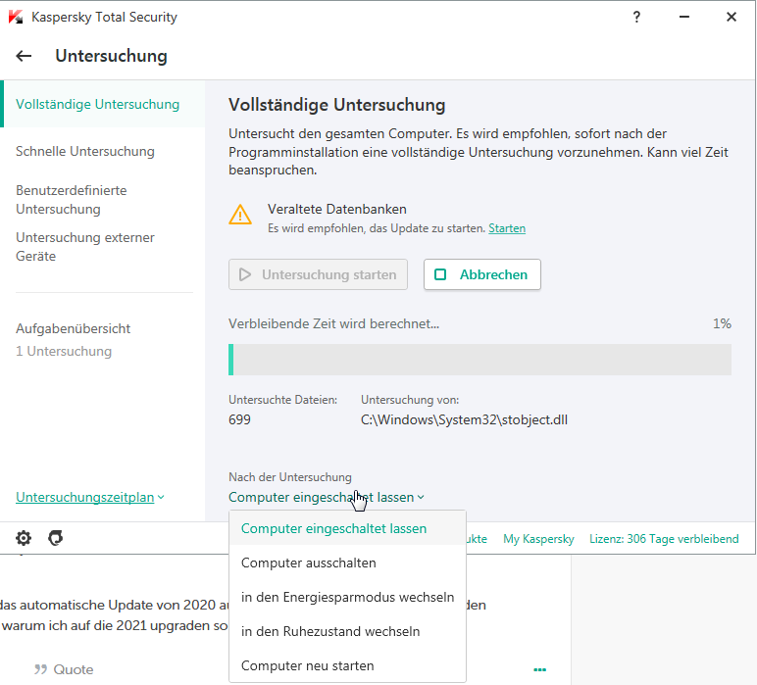Select 'Computer neu starten' option
The height and width of the screenshot is (685, 757).
308,665
